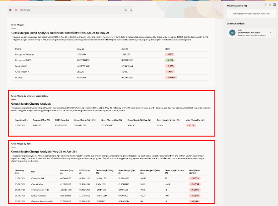Click the MoM column header

[x=167, y=49]
